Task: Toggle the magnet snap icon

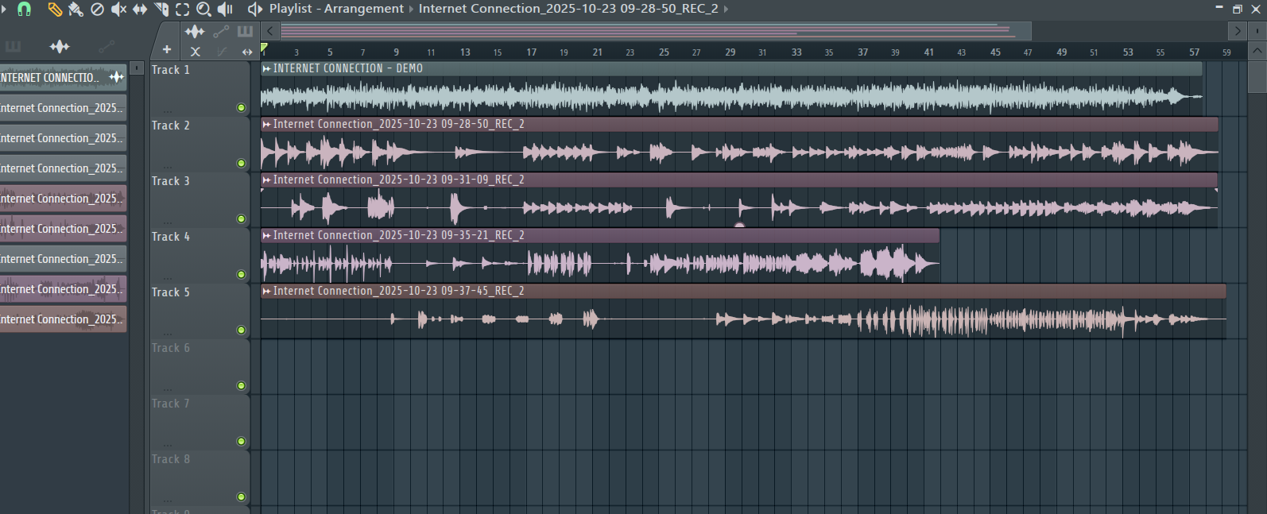Action: tap(25, 9)
